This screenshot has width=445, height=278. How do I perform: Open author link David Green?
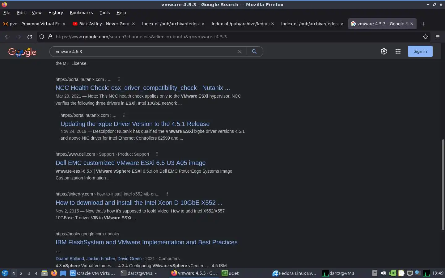(129, 259)
